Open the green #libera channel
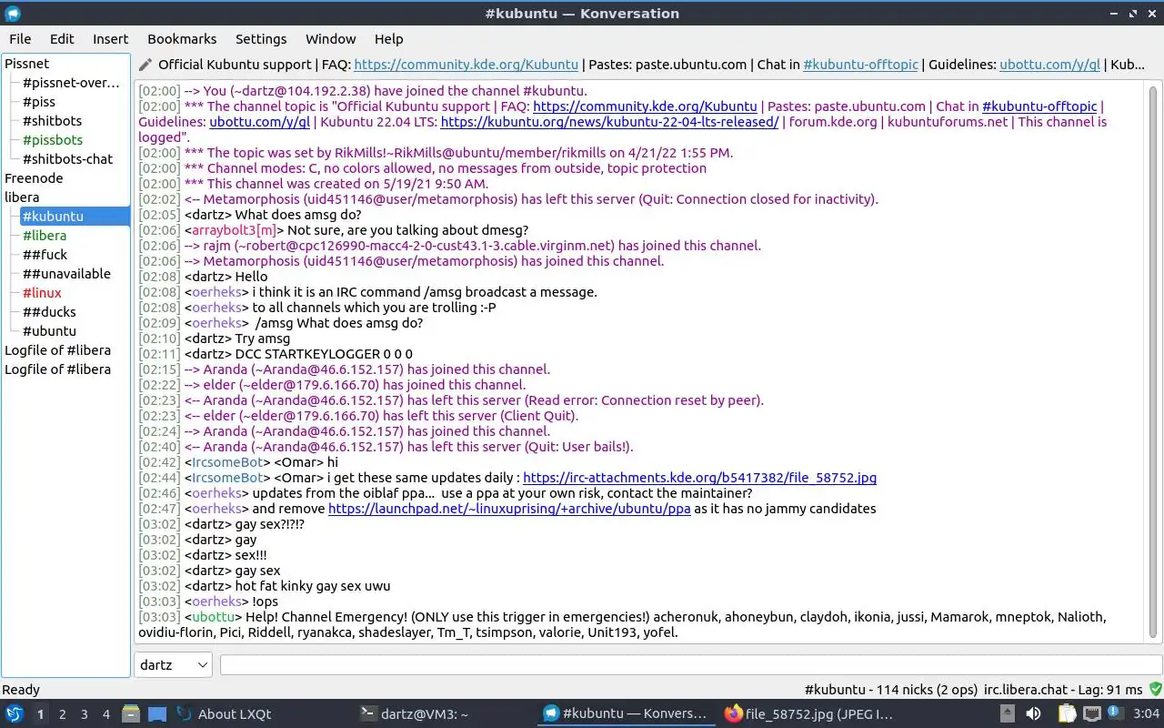This screenshot has width=1164, height=728. coord(45,236)
